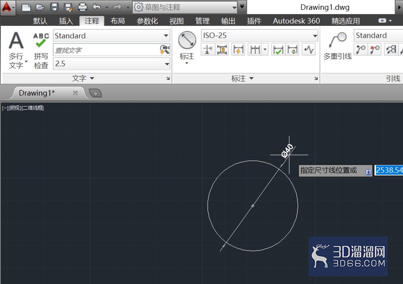Open the 插件 ribbon tab

tap(254, 21)
